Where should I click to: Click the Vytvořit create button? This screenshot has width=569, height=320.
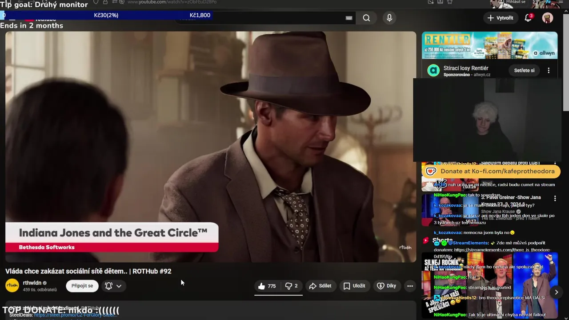tap(500, 18)
